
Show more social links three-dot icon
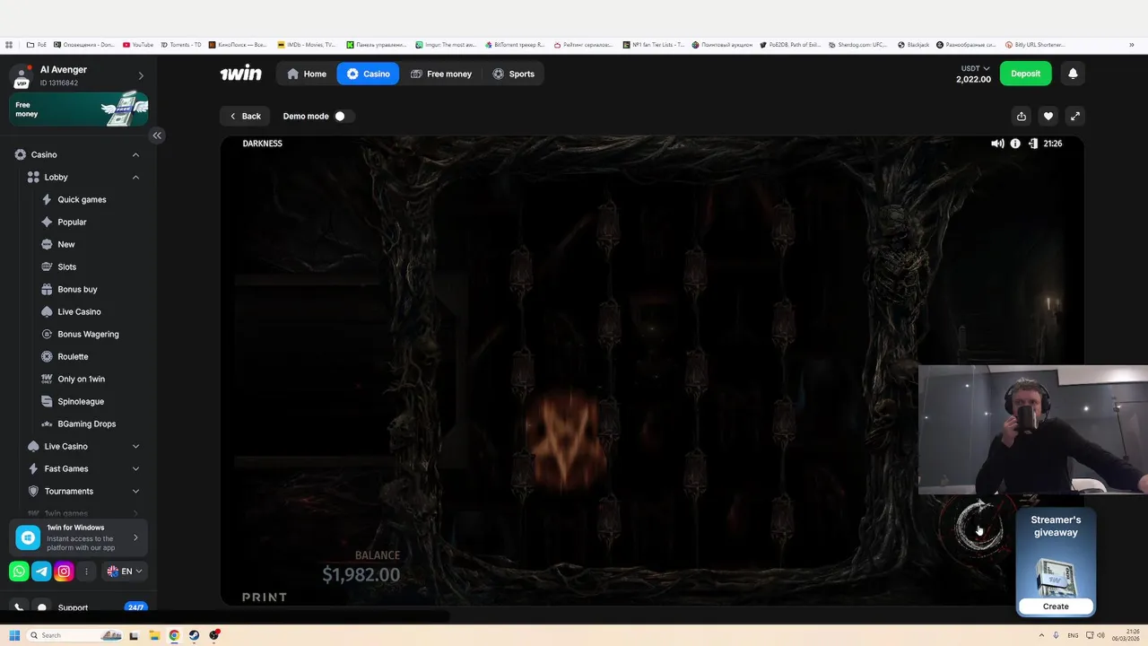pos(86,571)
